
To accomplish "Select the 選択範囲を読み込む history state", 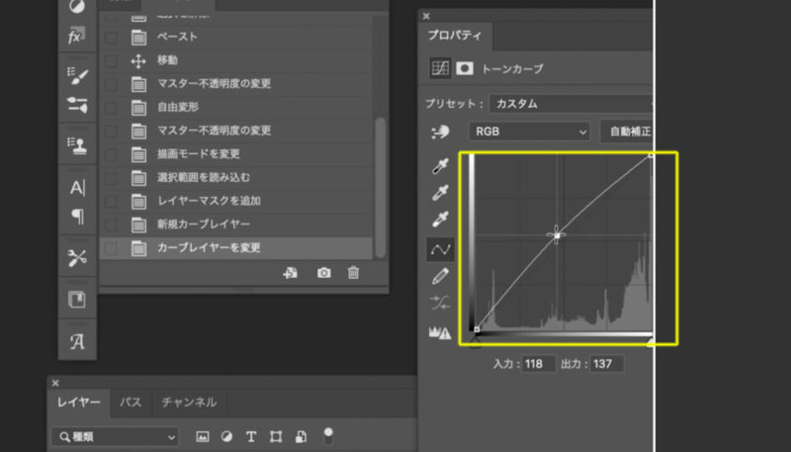I will [236, 178].
